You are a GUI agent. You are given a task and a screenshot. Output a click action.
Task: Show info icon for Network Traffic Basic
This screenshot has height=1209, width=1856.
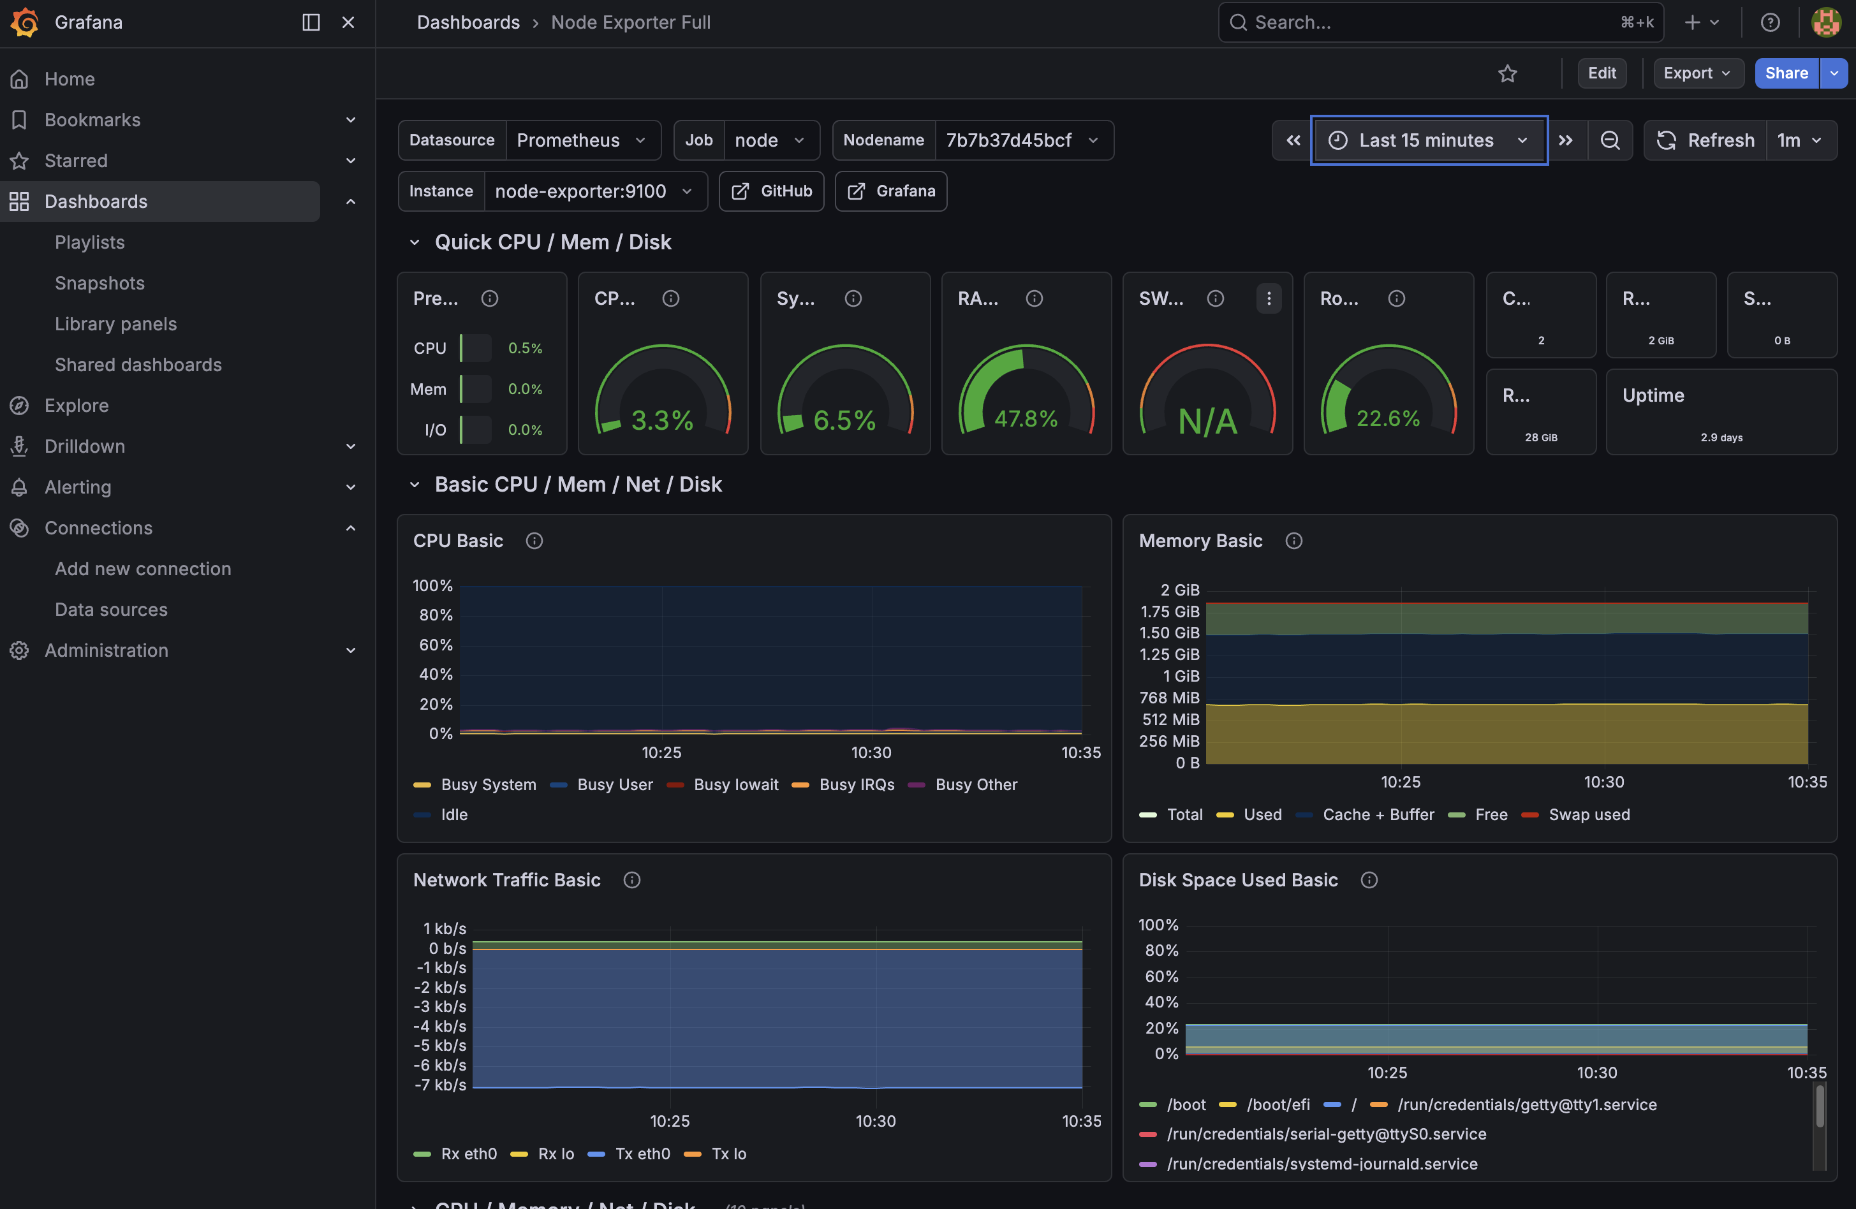point(631,879)
